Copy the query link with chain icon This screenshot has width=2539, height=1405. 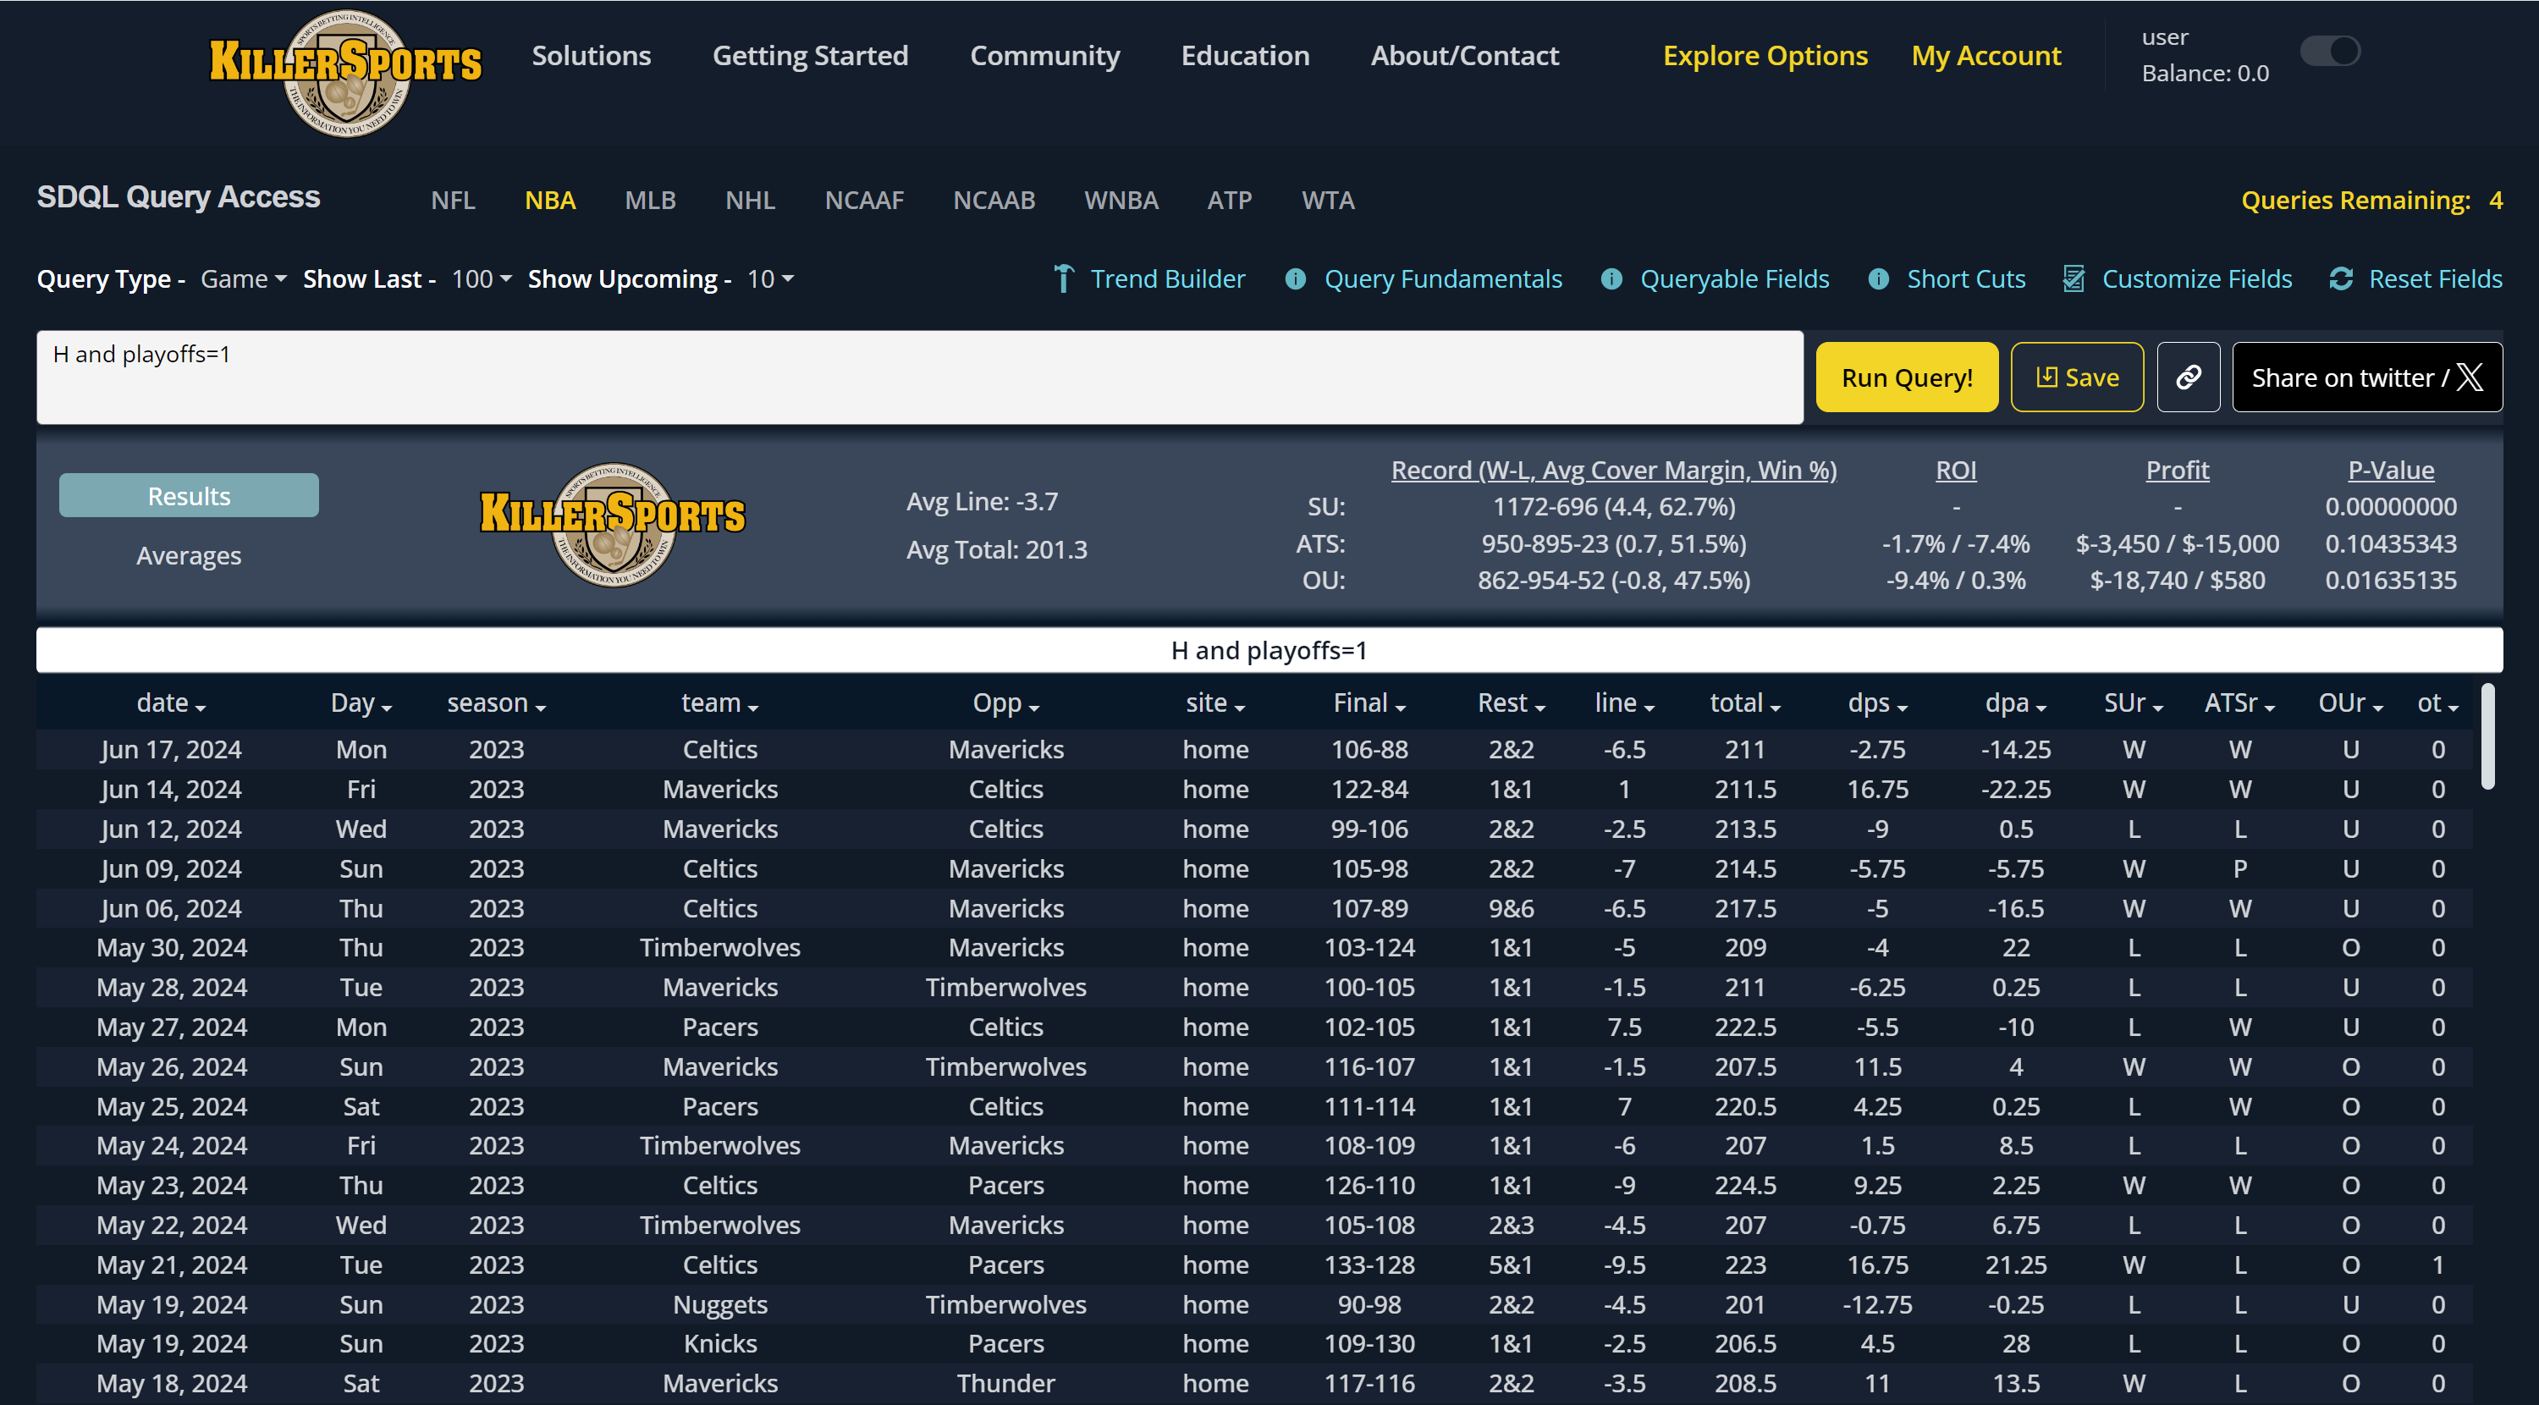click(2188, 377)
